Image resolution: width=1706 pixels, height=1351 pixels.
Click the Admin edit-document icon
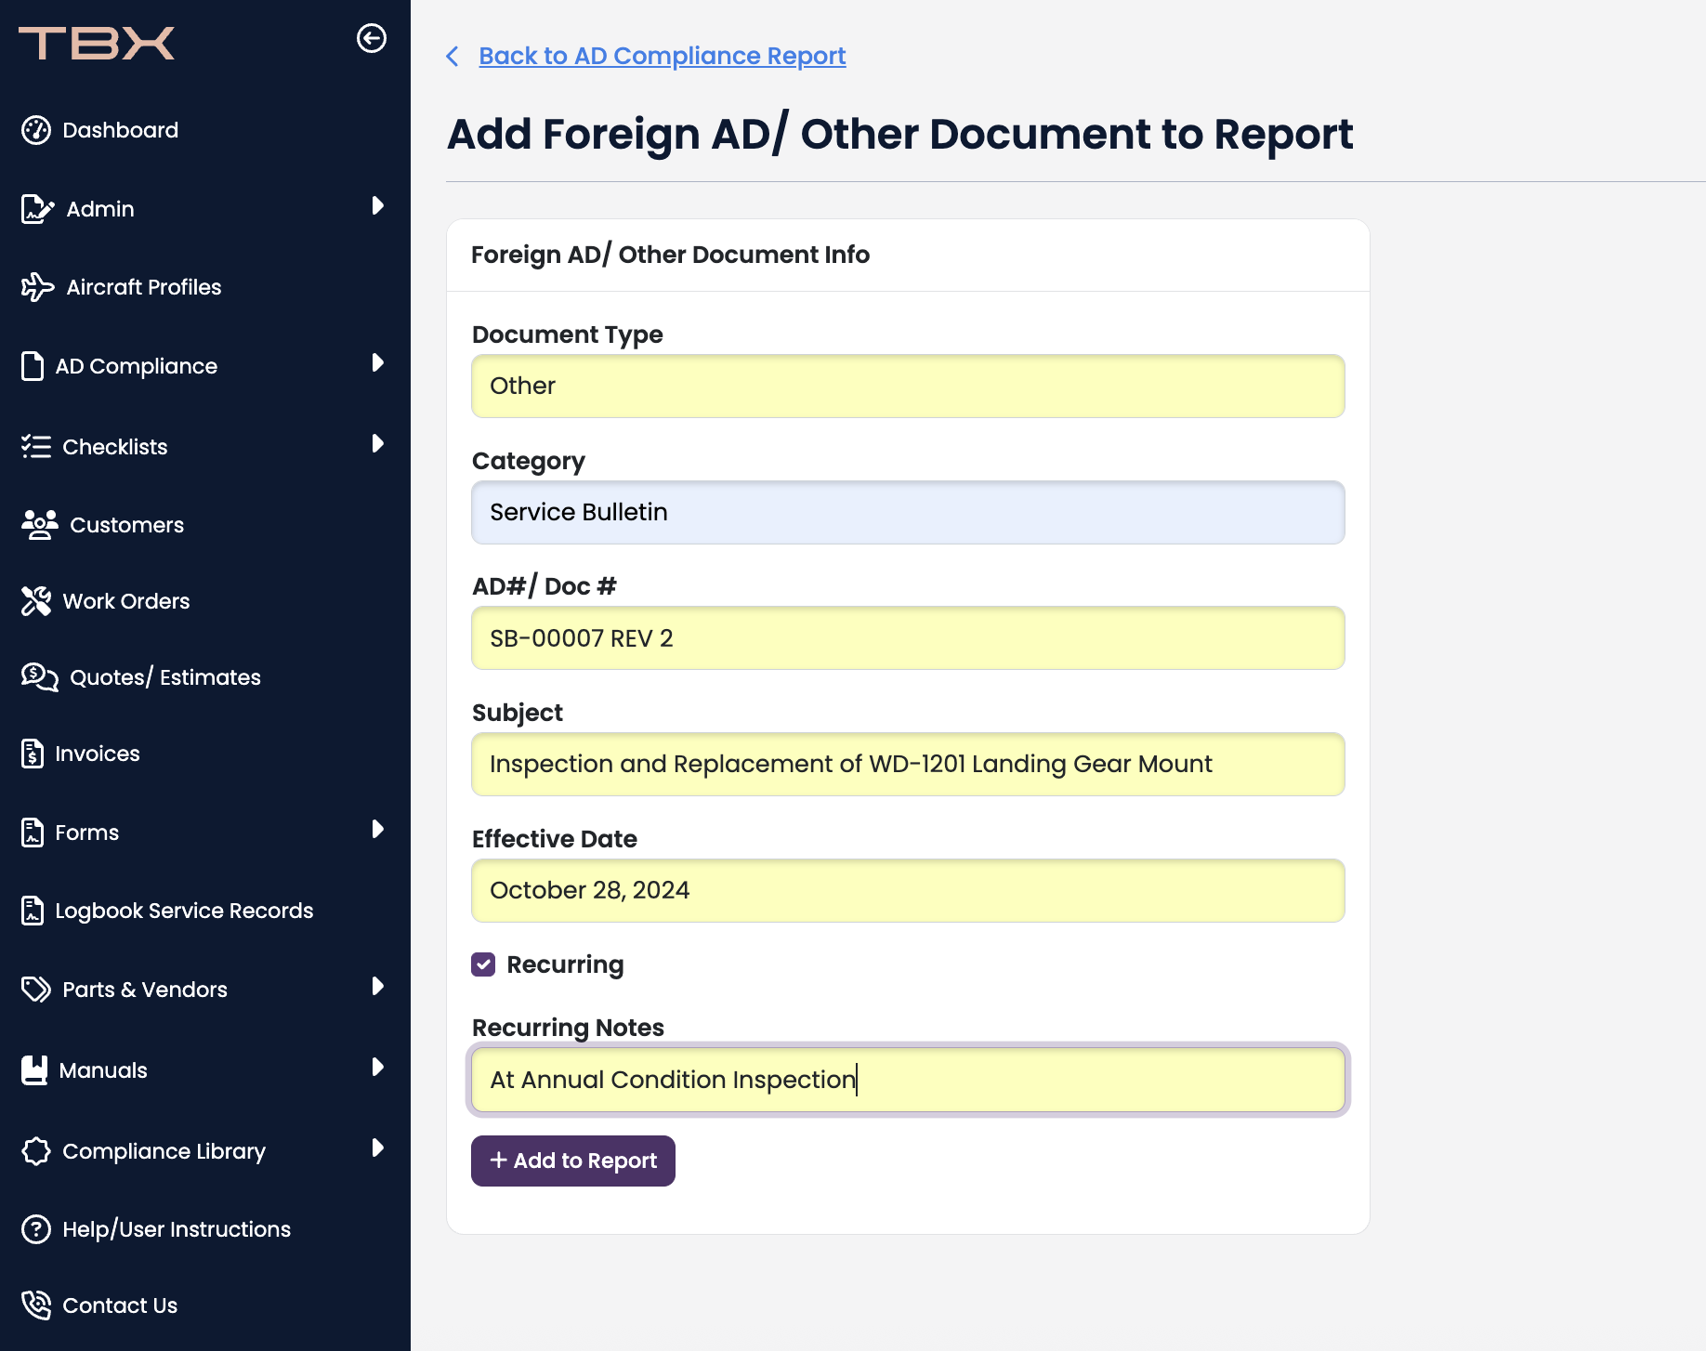[x=37, y=209]
